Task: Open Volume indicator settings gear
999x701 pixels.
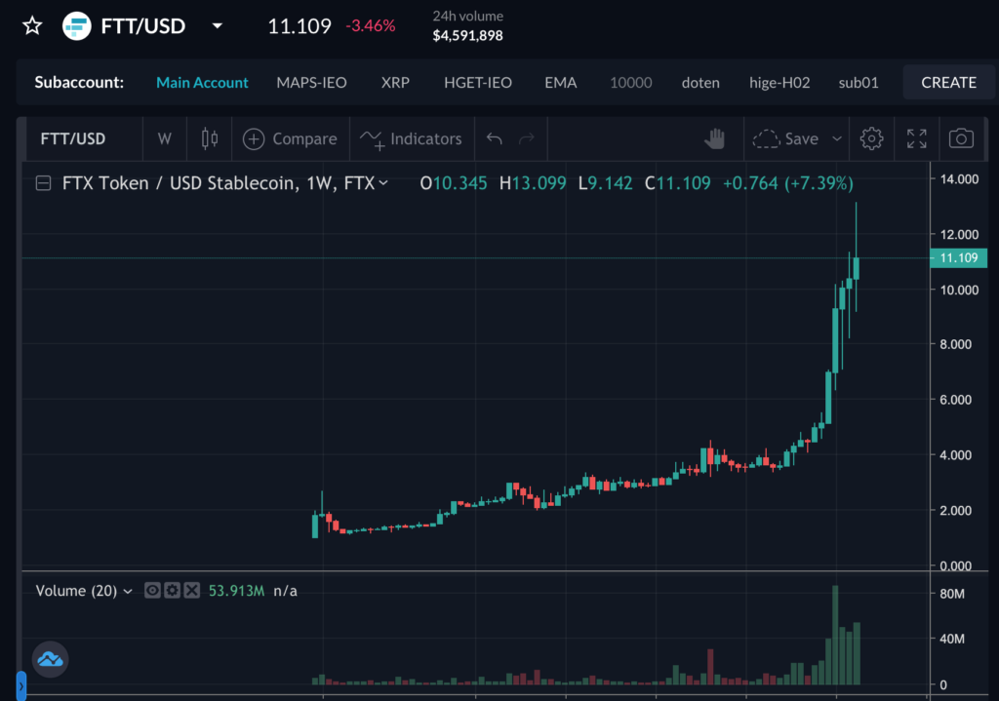Action: pos(172,590)
